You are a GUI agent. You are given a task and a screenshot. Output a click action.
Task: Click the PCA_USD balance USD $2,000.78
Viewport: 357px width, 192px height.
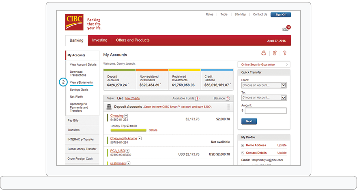pos(219,154)
